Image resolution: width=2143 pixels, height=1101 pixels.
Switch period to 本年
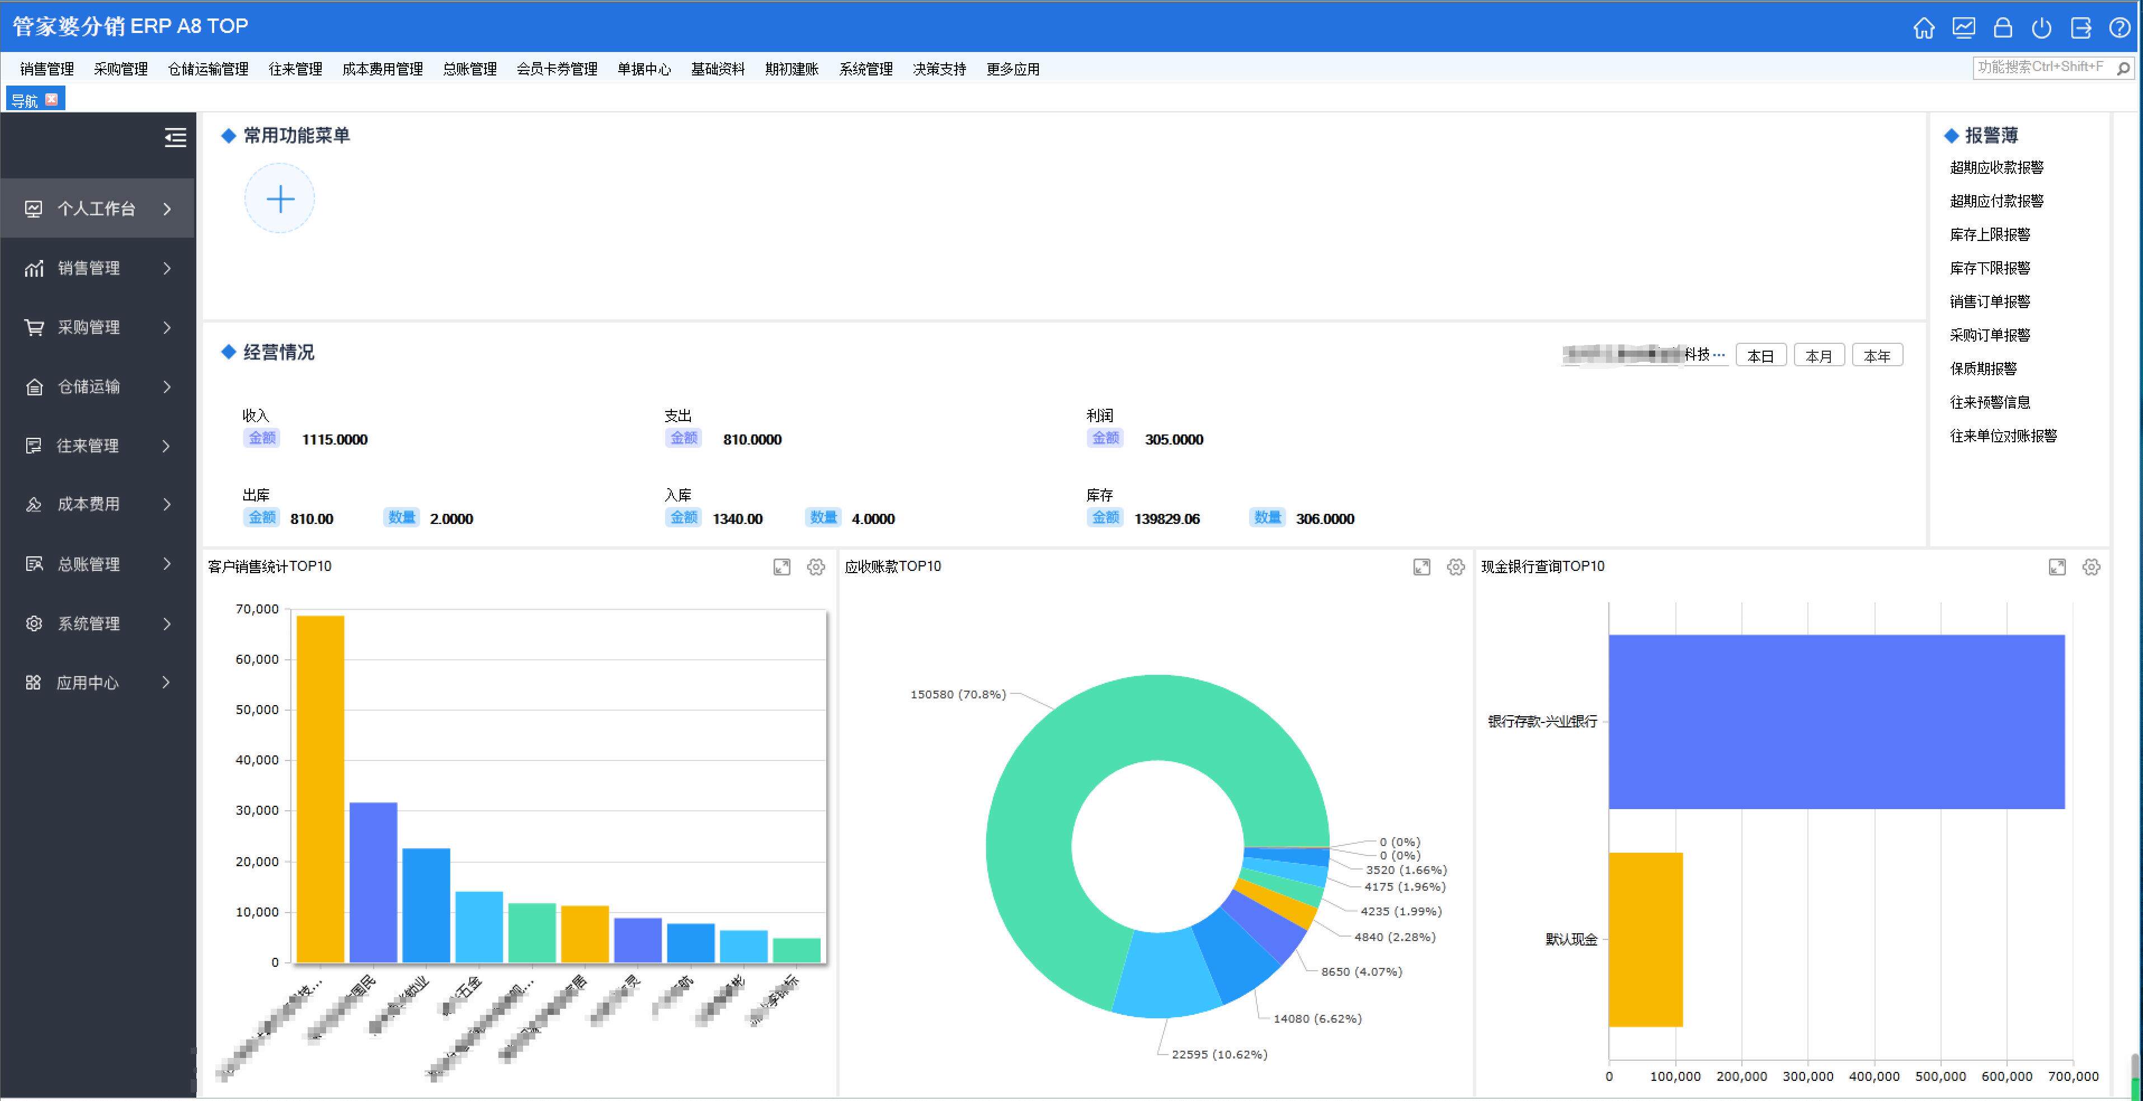coord(1877,356)
